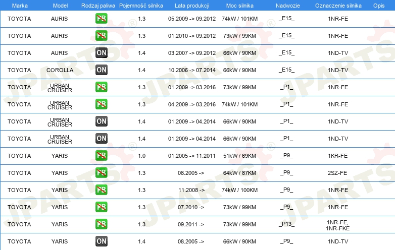Image resolution: width=395 pixels, height=250 pixels.
Task: Click the PB icon for the Yaris _P13_ row
Action: (102, 224)
